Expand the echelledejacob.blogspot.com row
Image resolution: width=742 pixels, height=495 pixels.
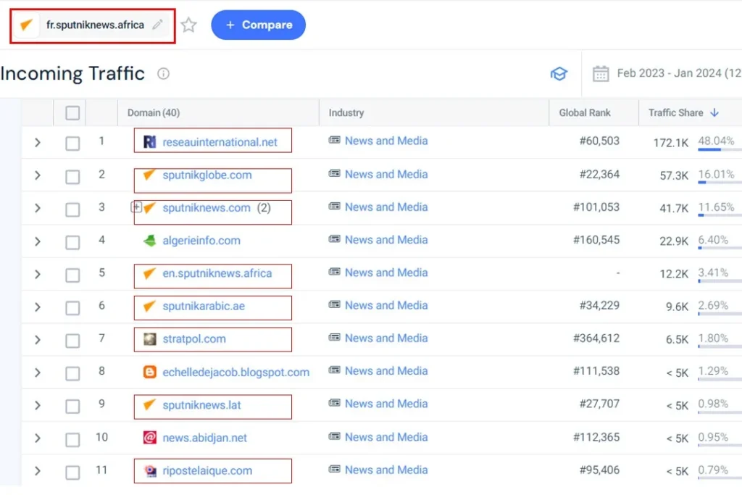[38, 373]
